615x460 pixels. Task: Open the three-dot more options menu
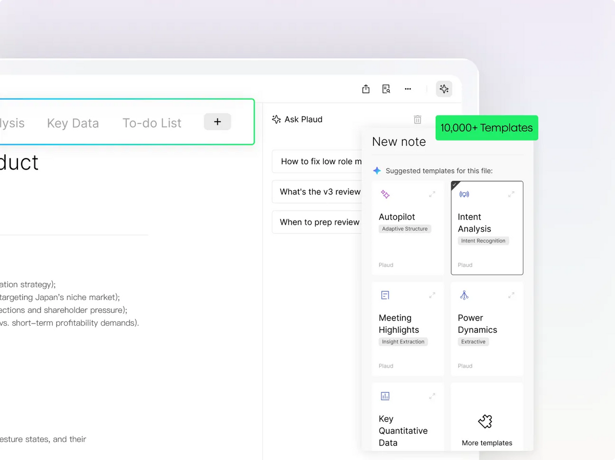coord(408,89)
